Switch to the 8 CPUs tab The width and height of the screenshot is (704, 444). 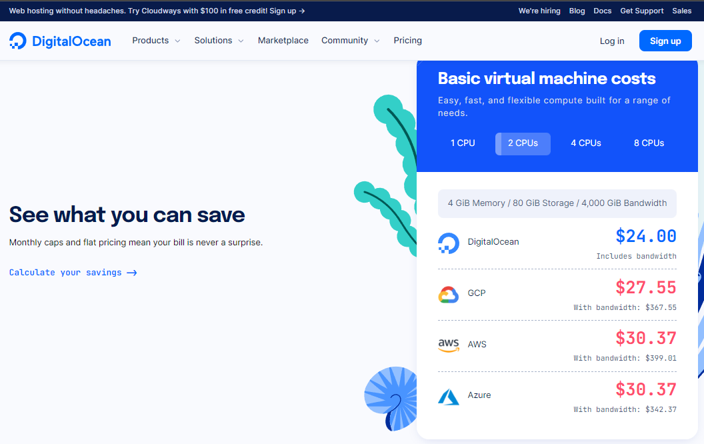pyautogui.click(x=649, y=143)
